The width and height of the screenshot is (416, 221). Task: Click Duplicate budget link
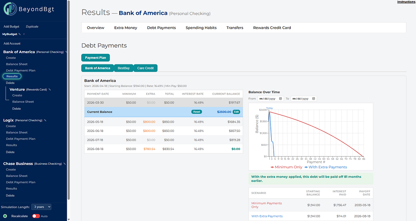click(32, 27)
